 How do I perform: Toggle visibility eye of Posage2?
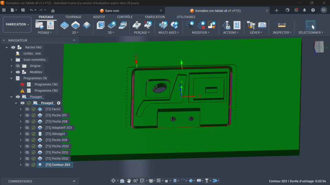pyautogui.click(x=22, y=103)
